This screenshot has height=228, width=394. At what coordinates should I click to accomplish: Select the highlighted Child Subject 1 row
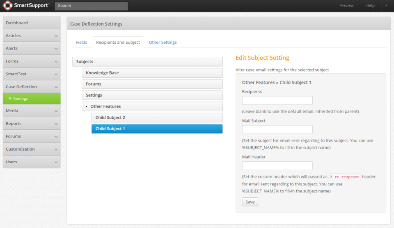[x=157, y=129]
